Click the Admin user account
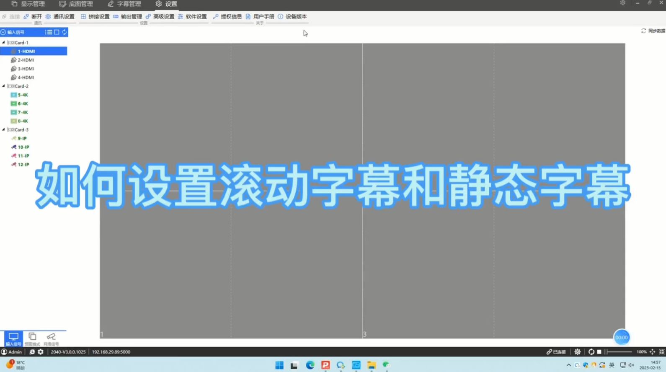The image size is (666, 372). pos(11,352)
